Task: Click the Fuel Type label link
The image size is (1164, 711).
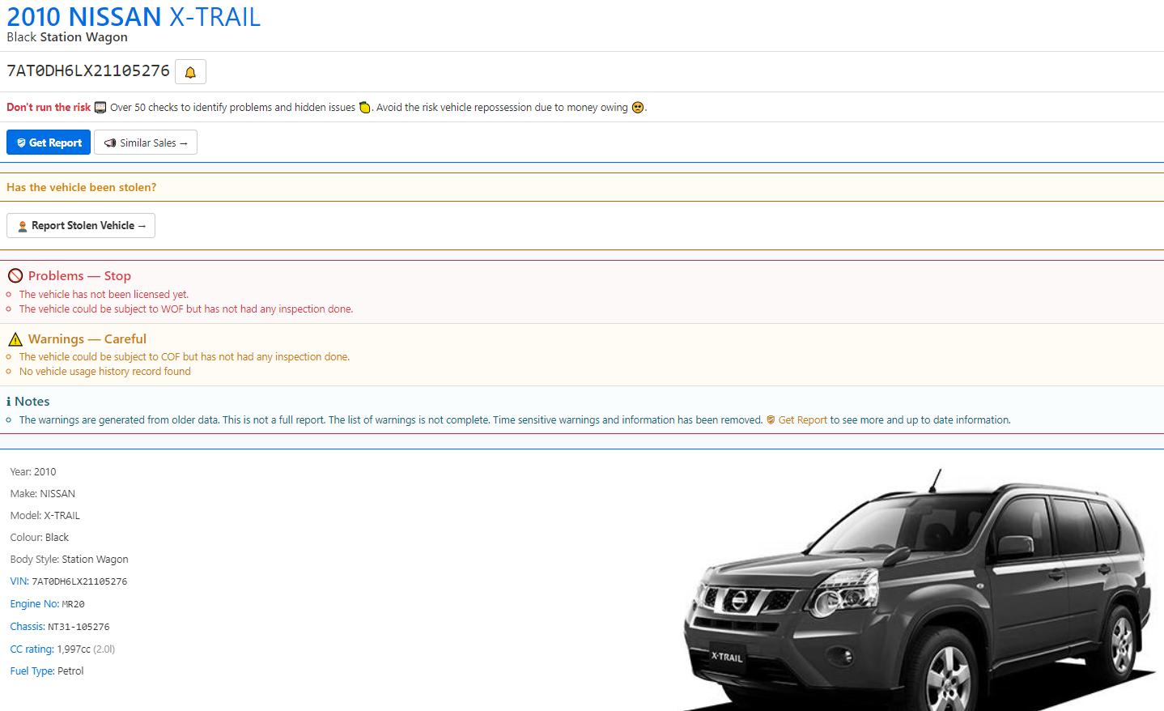Action: (x=32, y=671)
